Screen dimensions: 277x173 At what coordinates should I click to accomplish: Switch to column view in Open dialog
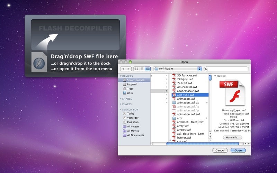[148, 69]
